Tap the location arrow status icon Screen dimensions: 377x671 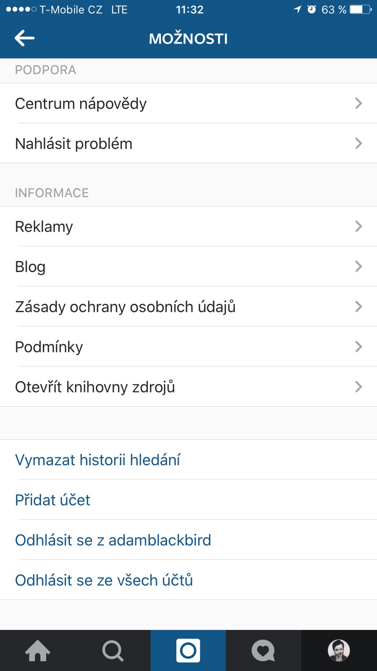click(x=297, y=9)
